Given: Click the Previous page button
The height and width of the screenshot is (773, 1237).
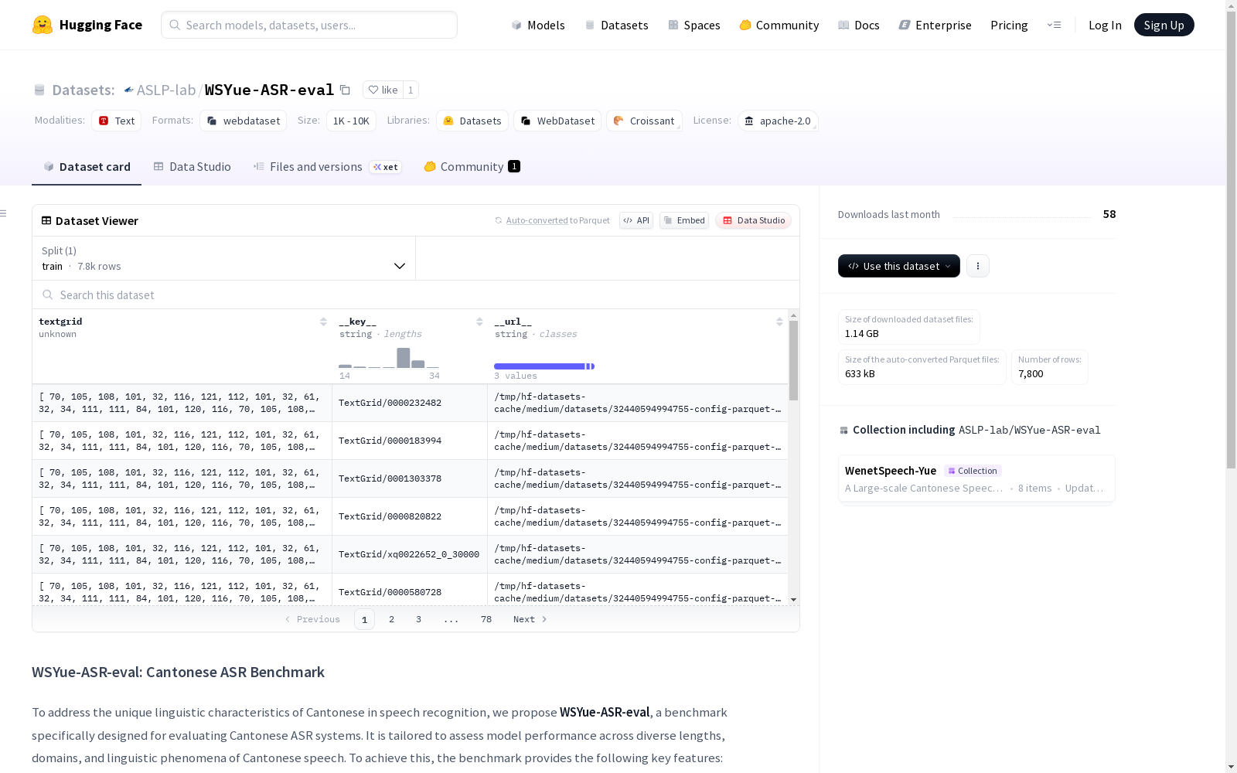Looking at the screenshot, I should [x=313, y=619].
